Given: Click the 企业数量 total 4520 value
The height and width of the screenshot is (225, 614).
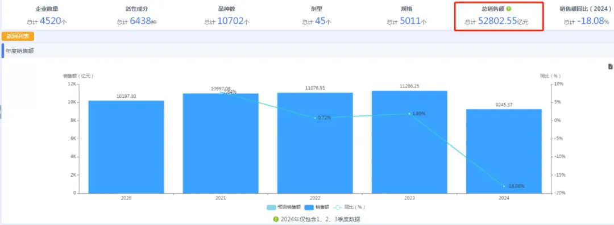Looking at the screenshot, I should [x=51, y=21].
